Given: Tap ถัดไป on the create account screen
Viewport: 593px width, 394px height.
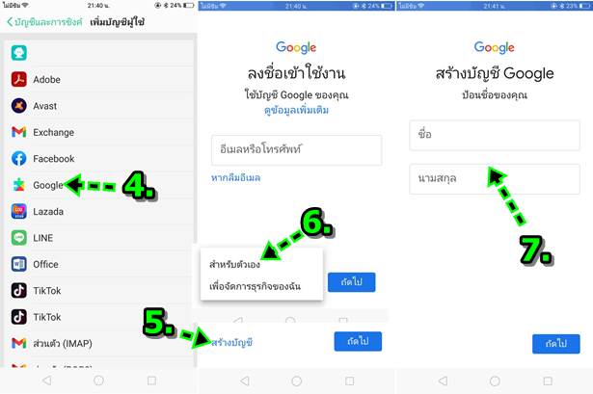Looking at the screenshot, I should pos(556,344).
